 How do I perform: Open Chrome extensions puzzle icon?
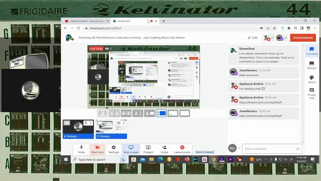tap(289, 28)
